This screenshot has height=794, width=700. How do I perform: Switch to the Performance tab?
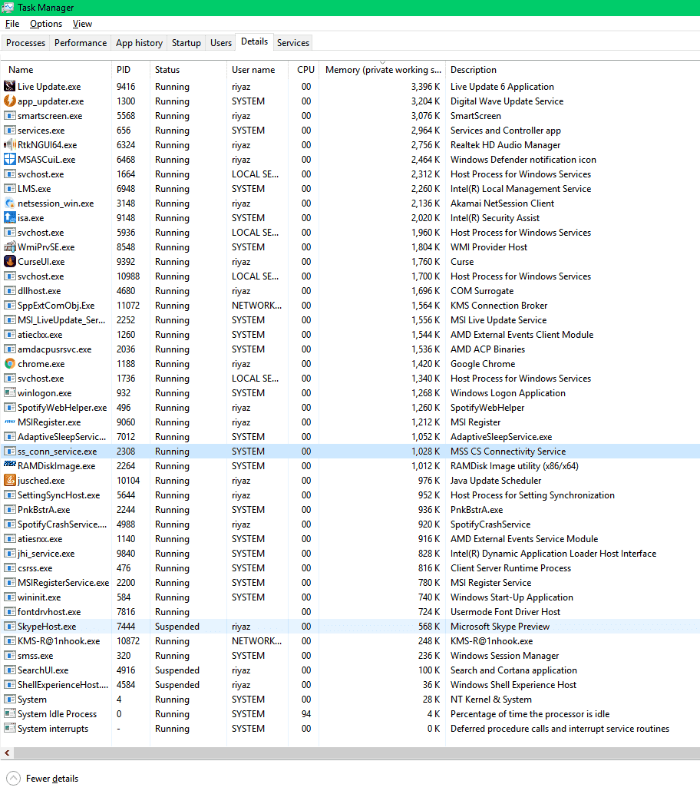[81, 42]
